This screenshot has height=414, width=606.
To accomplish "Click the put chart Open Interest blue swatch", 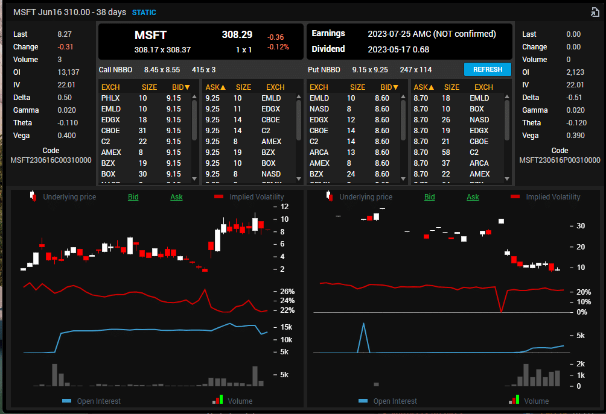I will click(x=363, y=401).
